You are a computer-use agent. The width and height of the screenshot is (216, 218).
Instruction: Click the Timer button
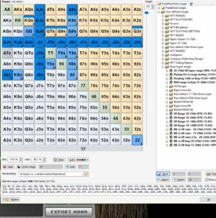(59, 160)
